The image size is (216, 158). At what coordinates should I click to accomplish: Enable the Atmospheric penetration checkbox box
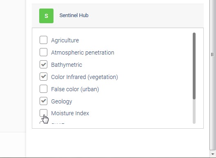(43, 52)
